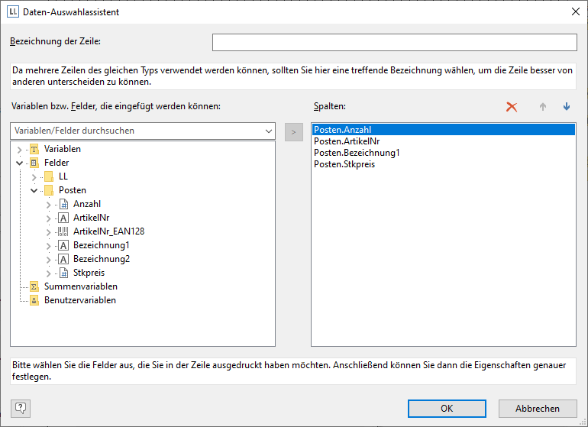Click the Benutzervariablen user icon
The width and height of the screenshot is (588, 427).
[x=34, y=300]
